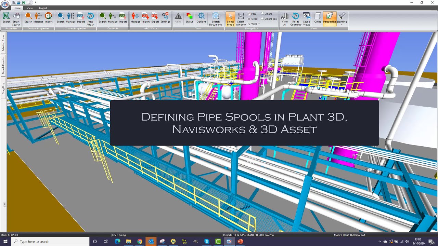This screenshot has width=438, height=246.
Task: Click the 3D Asset taskbar icon
Action: [x=229, y=242]
